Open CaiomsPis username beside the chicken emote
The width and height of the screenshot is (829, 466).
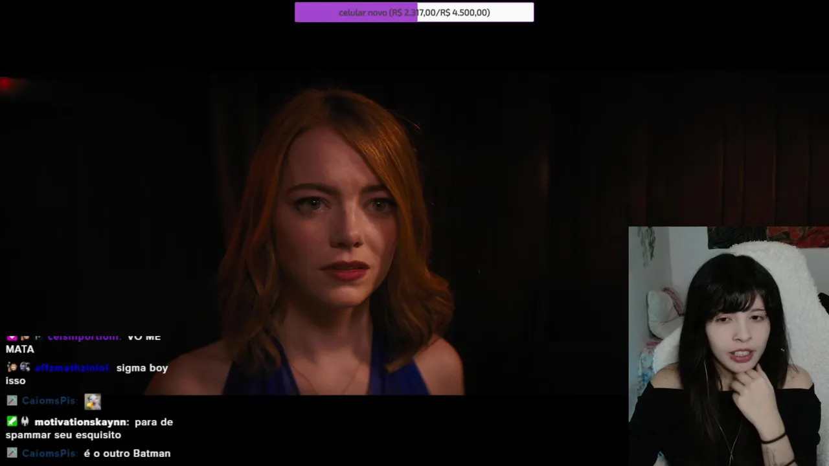coord(49,401)
